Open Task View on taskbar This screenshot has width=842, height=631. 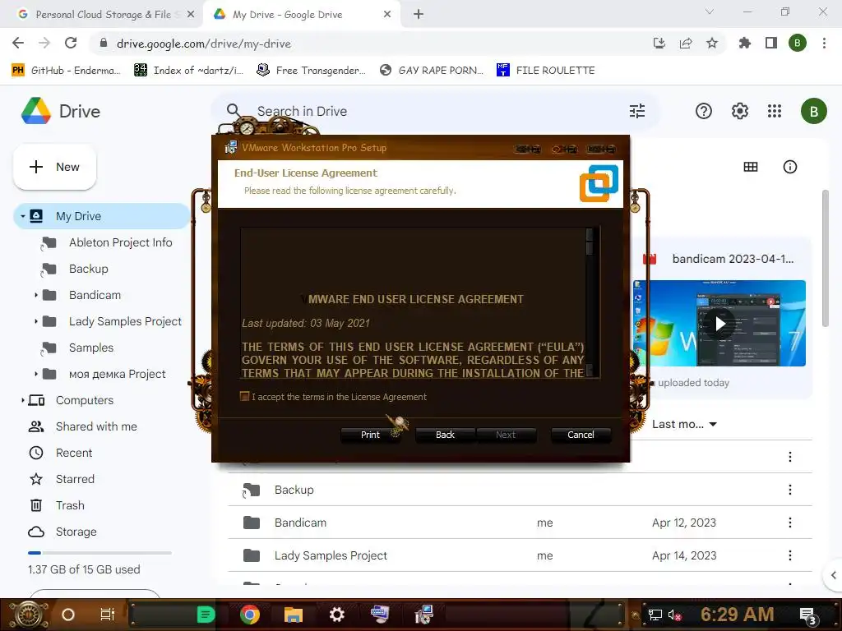pos(108,615)
